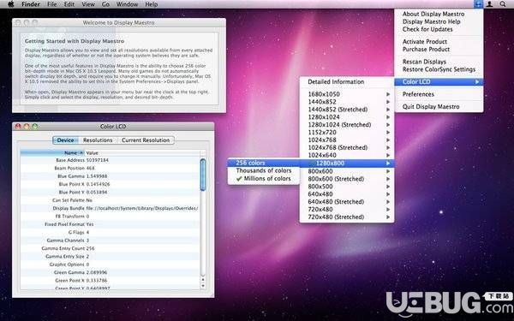Select Quit Display Maestro

pyautogui.click(x=439, y=107)
